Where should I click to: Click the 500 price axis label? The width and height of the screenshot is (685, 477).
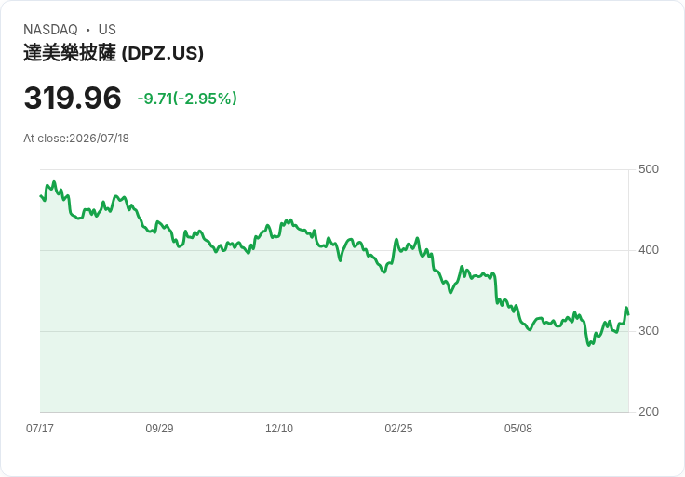click(x=649, y=169)
